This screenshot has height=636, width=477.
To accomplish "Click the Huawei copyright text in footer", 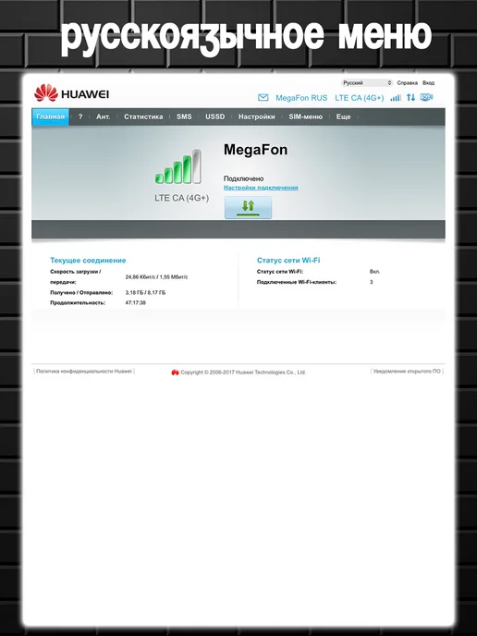I will tap(243, 373).
